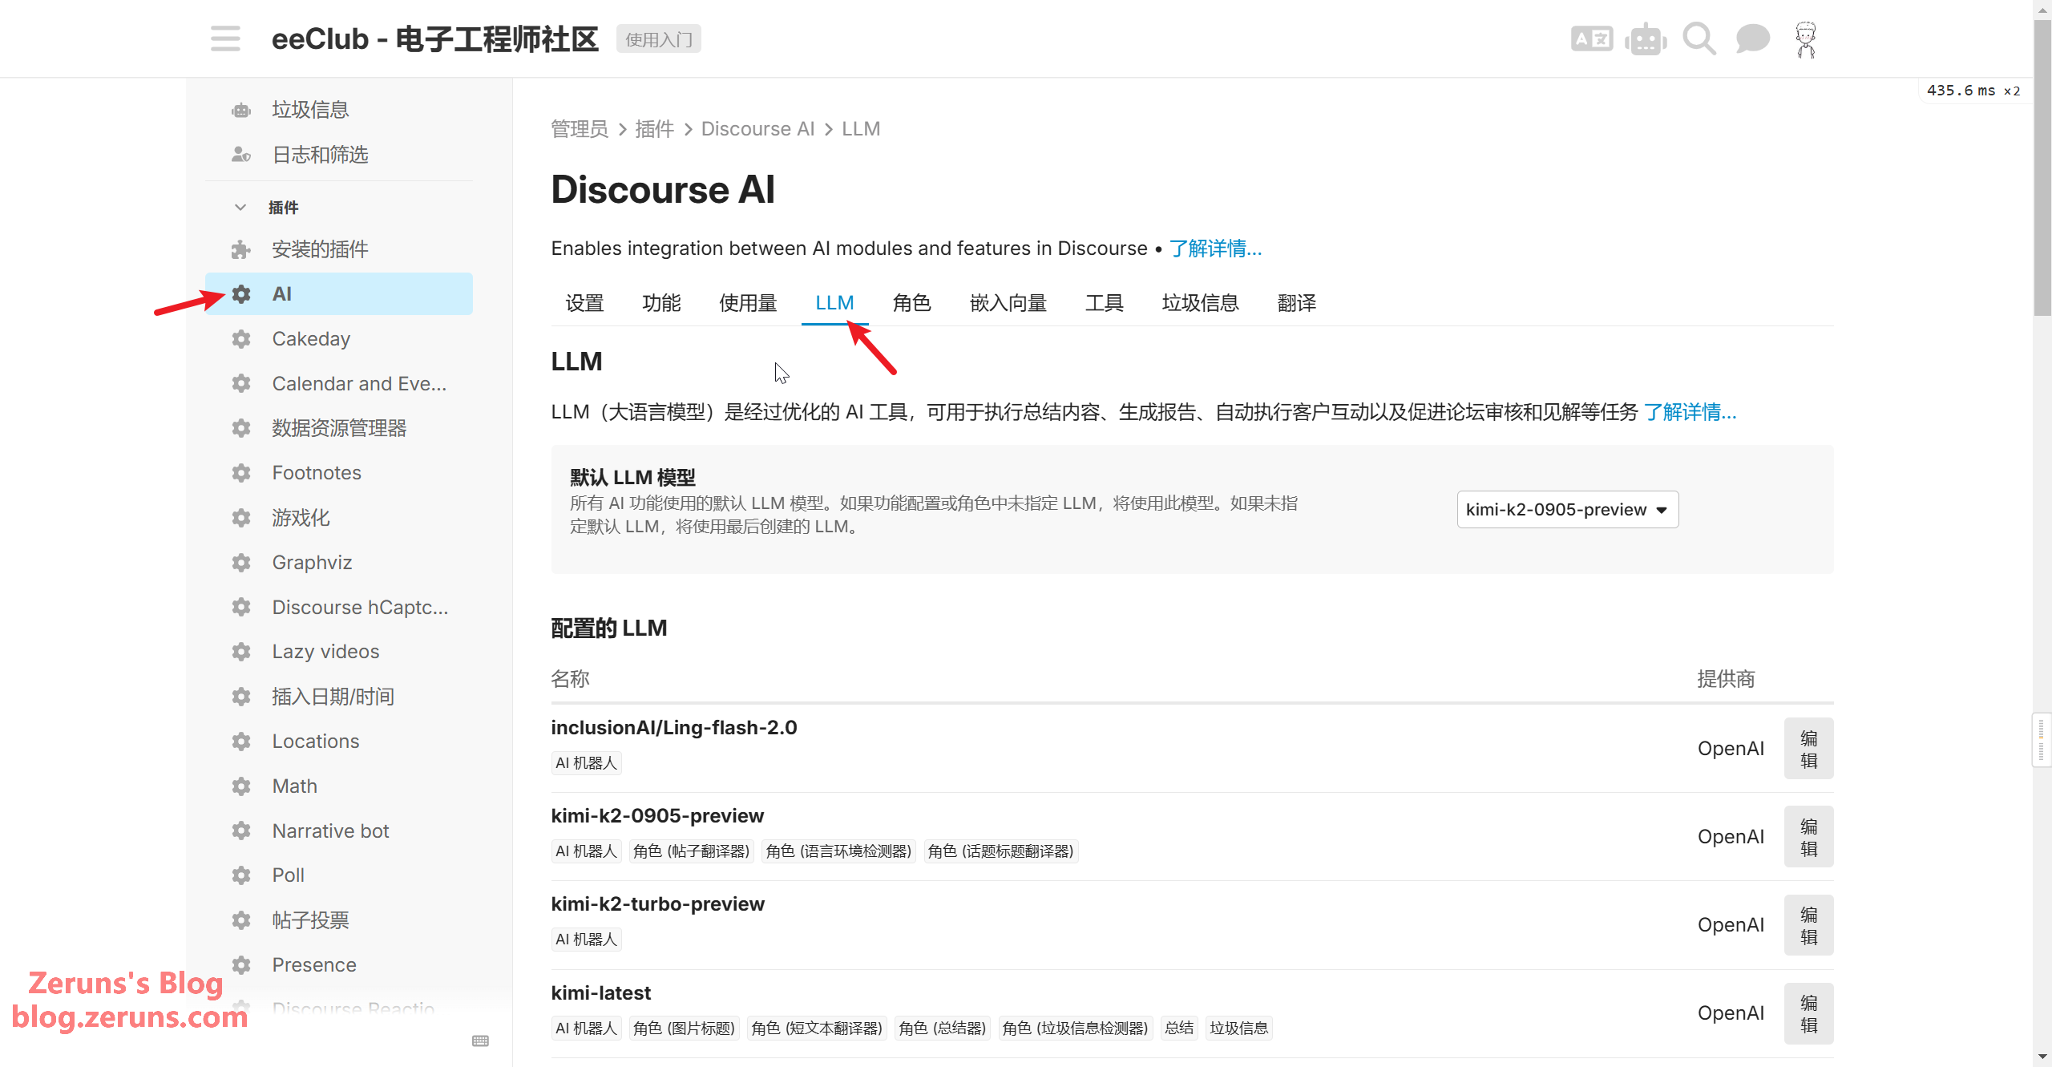The width and height of the screenshot is (2052, 1067).
Task: Open the chat bubble icon
Action: [1752, 38]
